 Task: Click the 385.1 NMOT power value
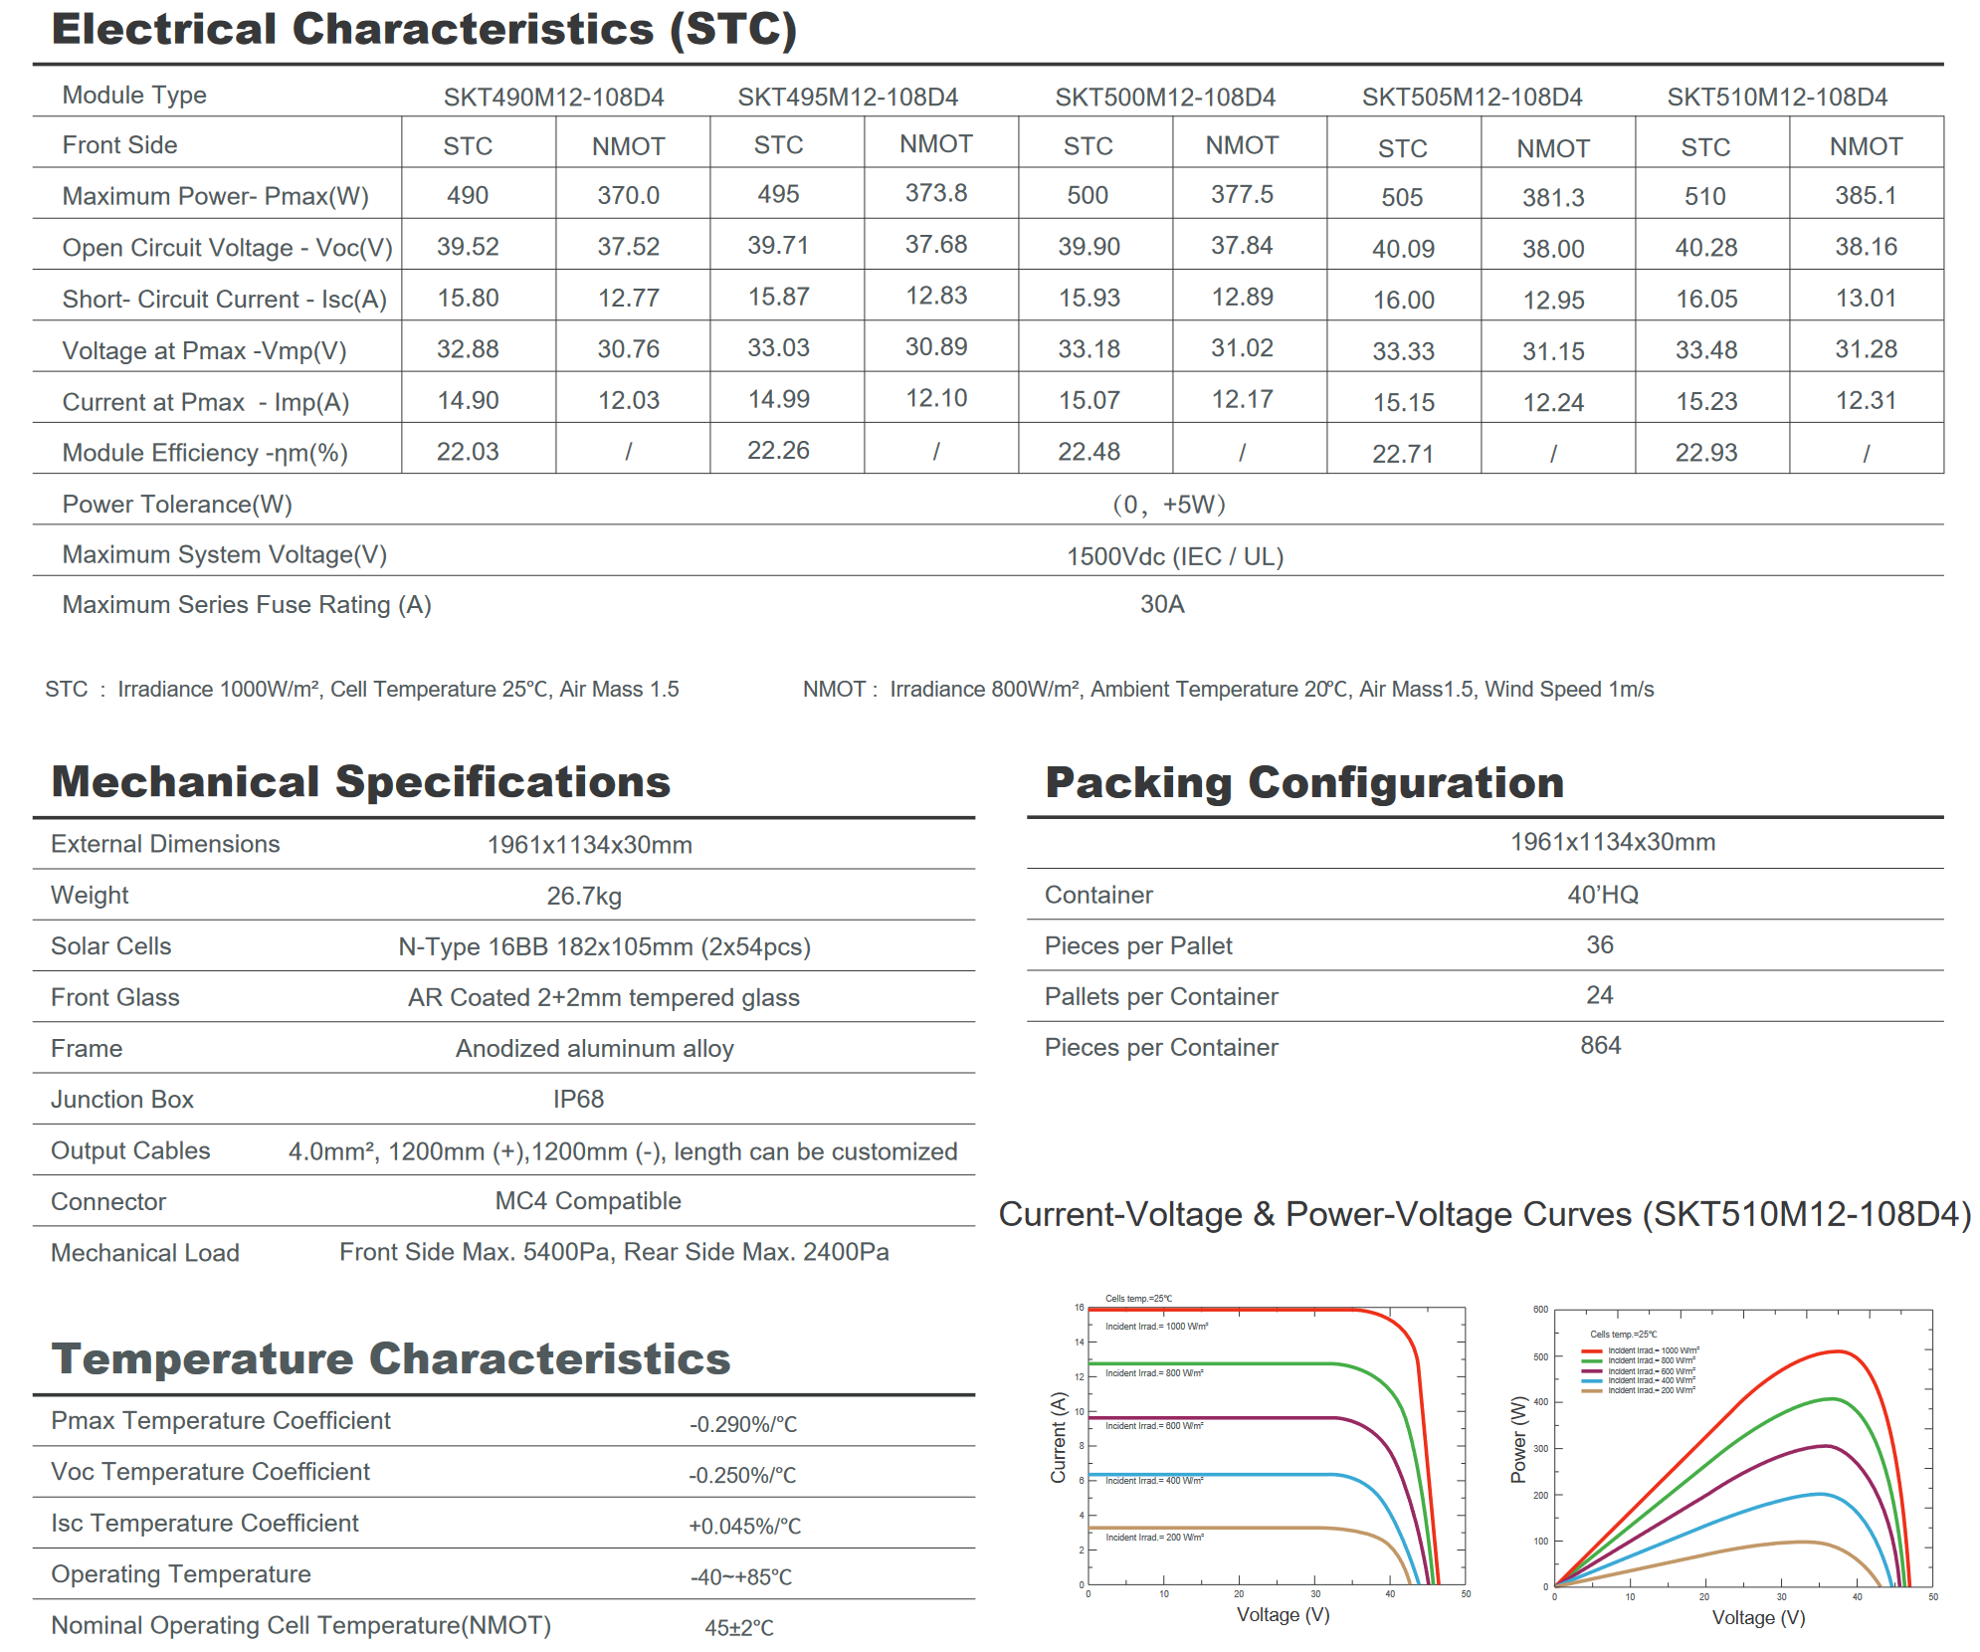[1866, 196]
